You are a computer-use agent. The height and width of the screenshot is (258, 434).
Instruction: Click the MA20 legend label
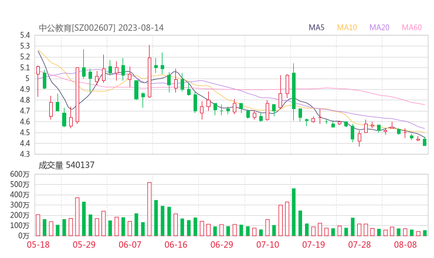tap(379, 28)
